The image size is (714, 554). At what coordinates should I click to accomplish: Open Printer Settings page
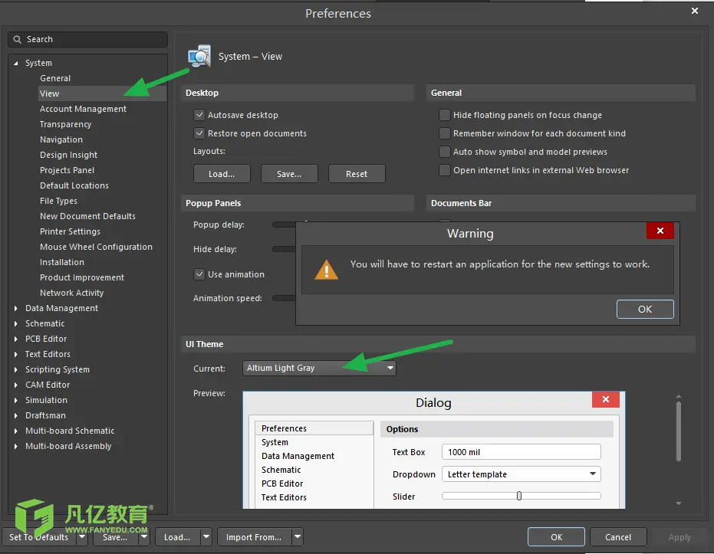pos(70,231)
